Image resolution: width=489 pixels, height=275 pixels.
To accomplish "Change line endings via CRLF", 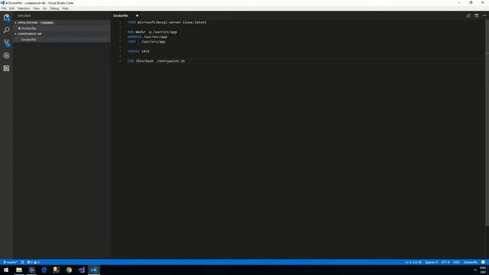I will pyautogui.click(x=456, y=262).
